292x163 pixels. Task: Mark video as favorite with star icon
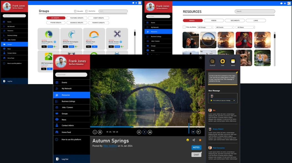[200, 140]
